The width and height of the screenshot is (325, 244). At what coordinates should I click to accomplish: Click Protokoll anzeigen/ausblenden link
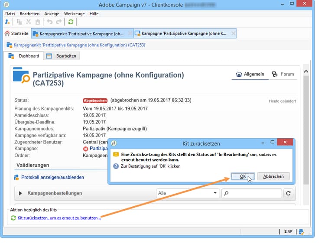[x=52, y=177]
